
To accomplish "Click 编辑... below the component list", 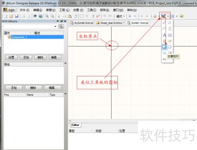I will (55, 57).
